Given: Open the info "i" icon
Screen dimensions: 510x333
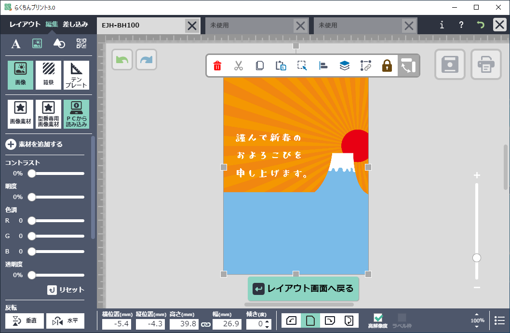Looking at the screenshot, I should tap(442, 25).
